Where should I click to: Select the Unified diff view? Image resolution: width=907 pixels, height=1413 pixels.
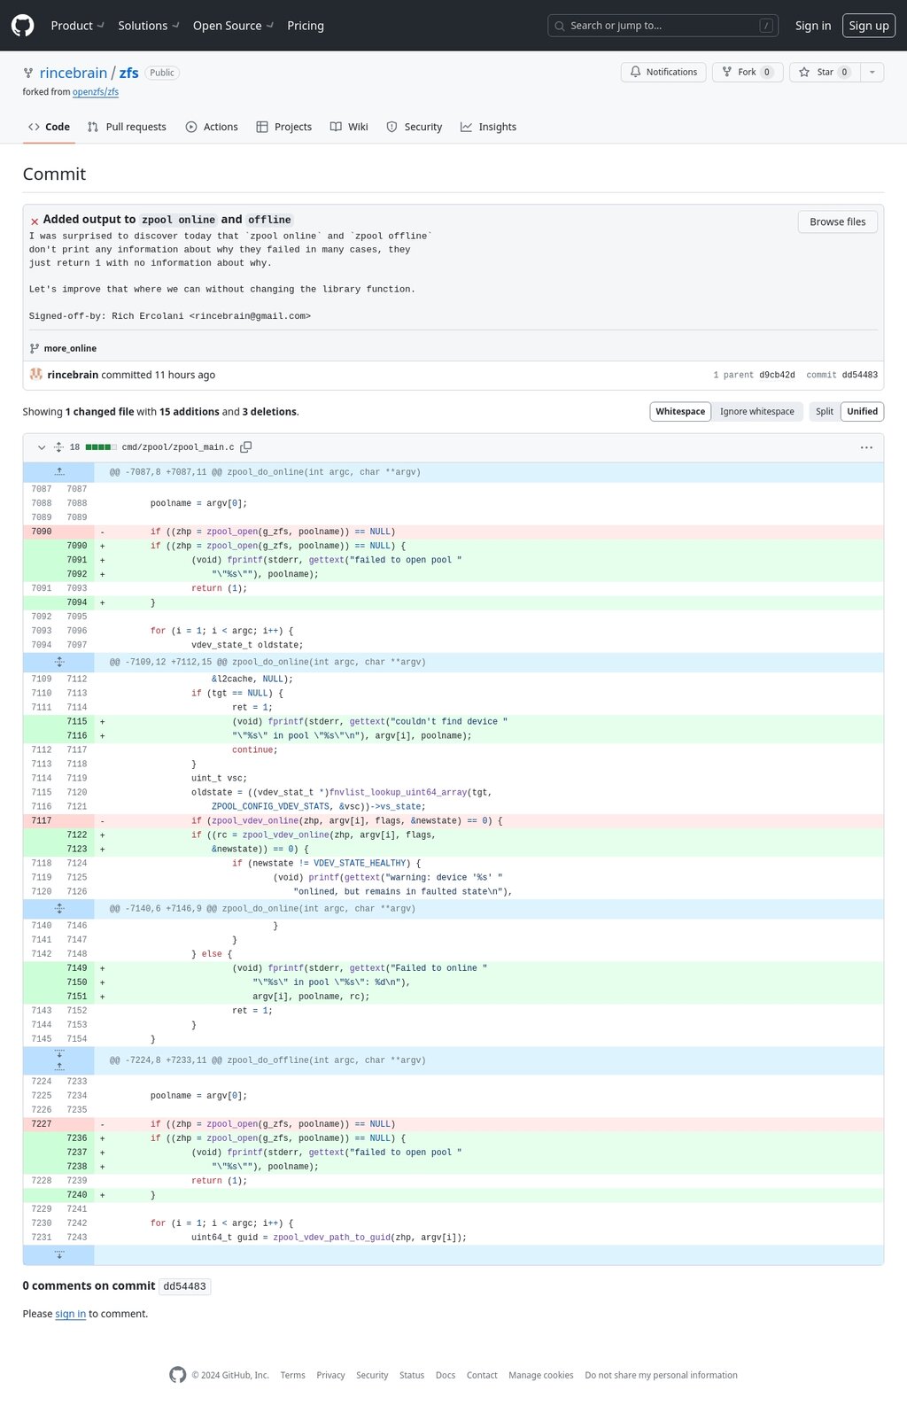click(x=862, y=411)
